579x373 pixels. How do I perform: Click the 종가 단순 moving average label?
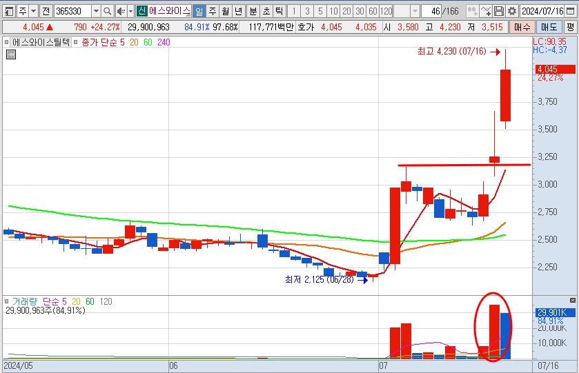98,43
